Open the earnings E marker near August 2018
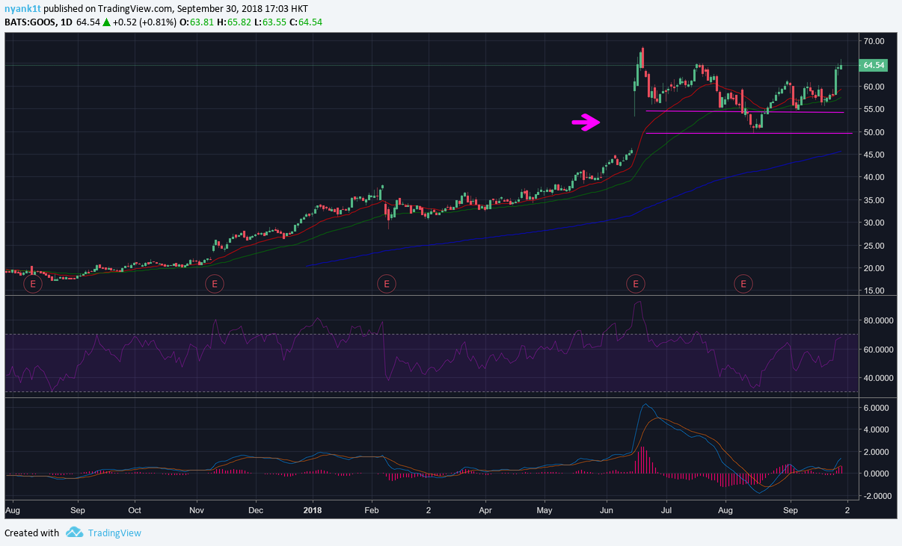902x546 pixels. pos(743,284)
